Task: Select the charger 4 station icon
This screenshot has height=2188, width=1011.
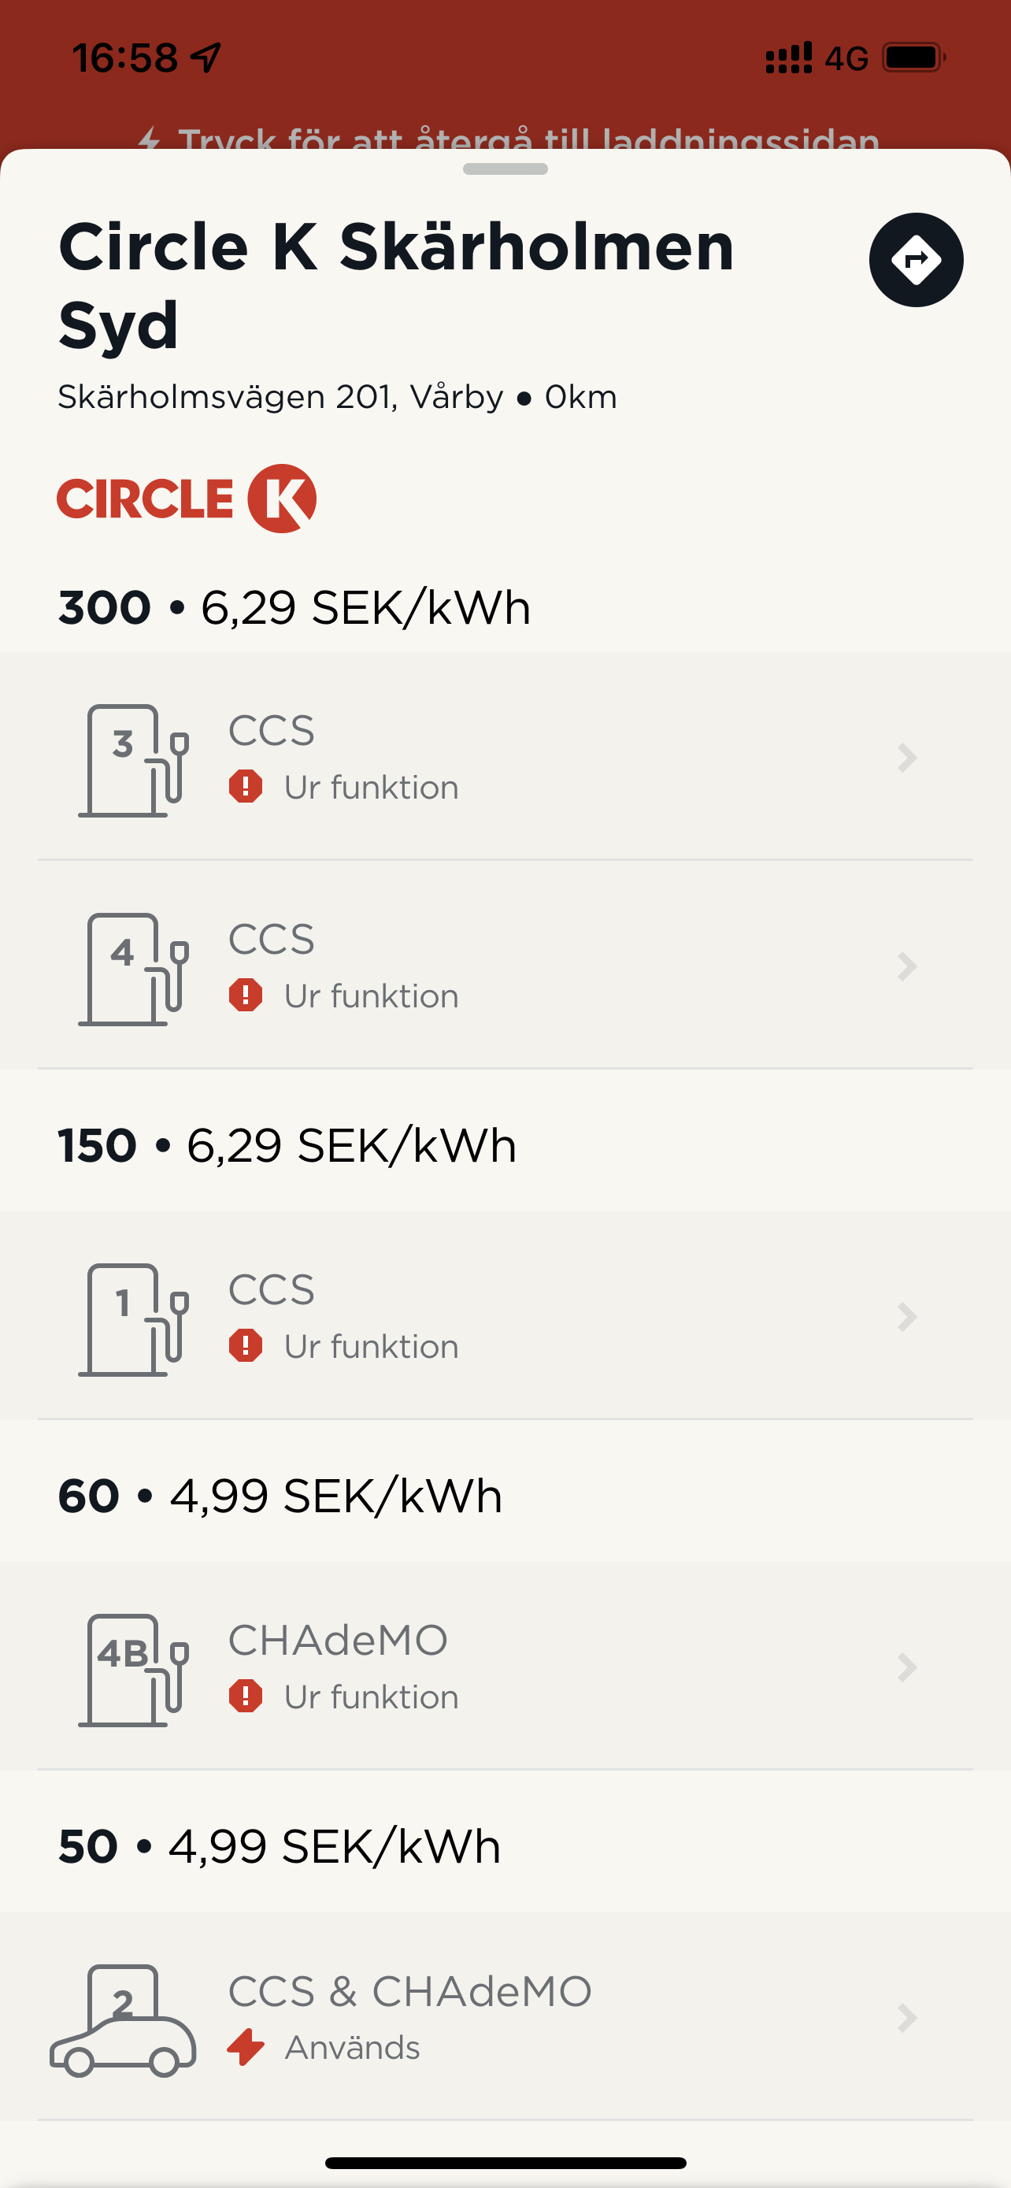Action: click(133, 969)
